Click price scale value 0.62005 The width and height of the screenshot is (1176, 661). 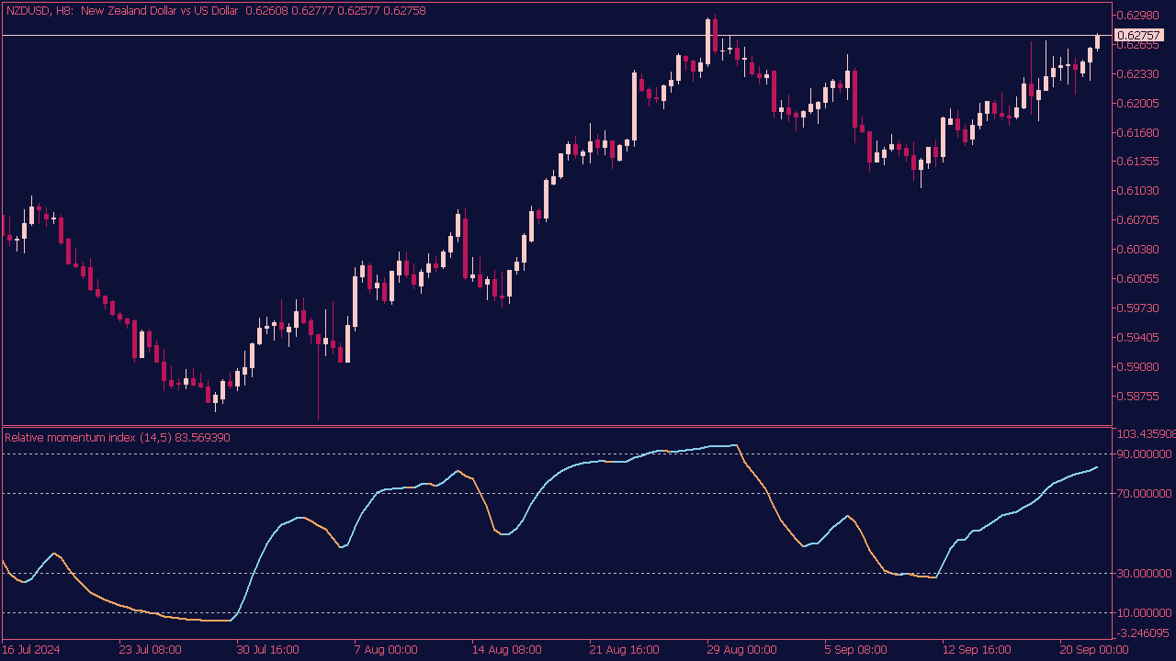[x=1138, y=103]
